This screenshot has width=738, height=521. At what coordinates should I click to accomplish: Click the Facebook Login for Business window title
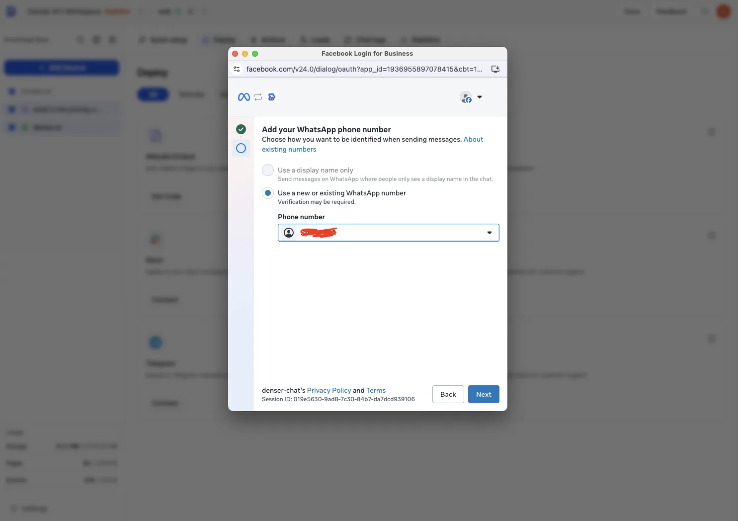pos(367,54)
